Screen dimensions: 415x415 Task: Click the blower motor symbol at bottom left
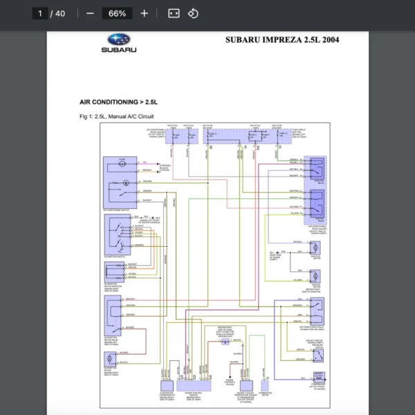[110, 358]
